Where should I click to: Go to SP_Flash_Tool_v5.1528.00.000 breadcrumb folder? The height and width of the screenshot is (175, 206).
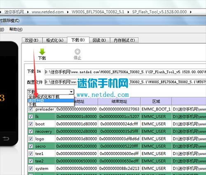pos(159,12)
